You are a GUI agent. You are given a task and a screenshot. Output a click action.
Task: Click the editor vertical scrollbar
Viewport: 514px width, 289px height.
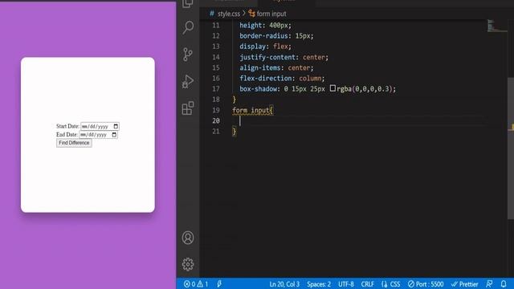click(511, 148)
